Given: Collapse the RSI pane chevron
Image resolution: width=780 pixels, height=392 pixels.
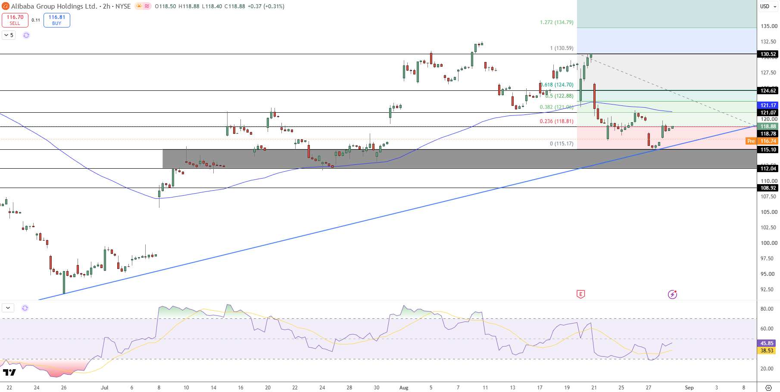Looking at the screenshot, I should [8, 308].
